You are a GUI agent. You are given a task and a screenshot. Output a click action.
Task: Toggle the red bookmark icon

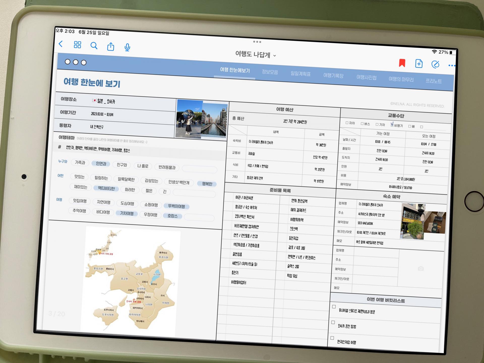402,63
